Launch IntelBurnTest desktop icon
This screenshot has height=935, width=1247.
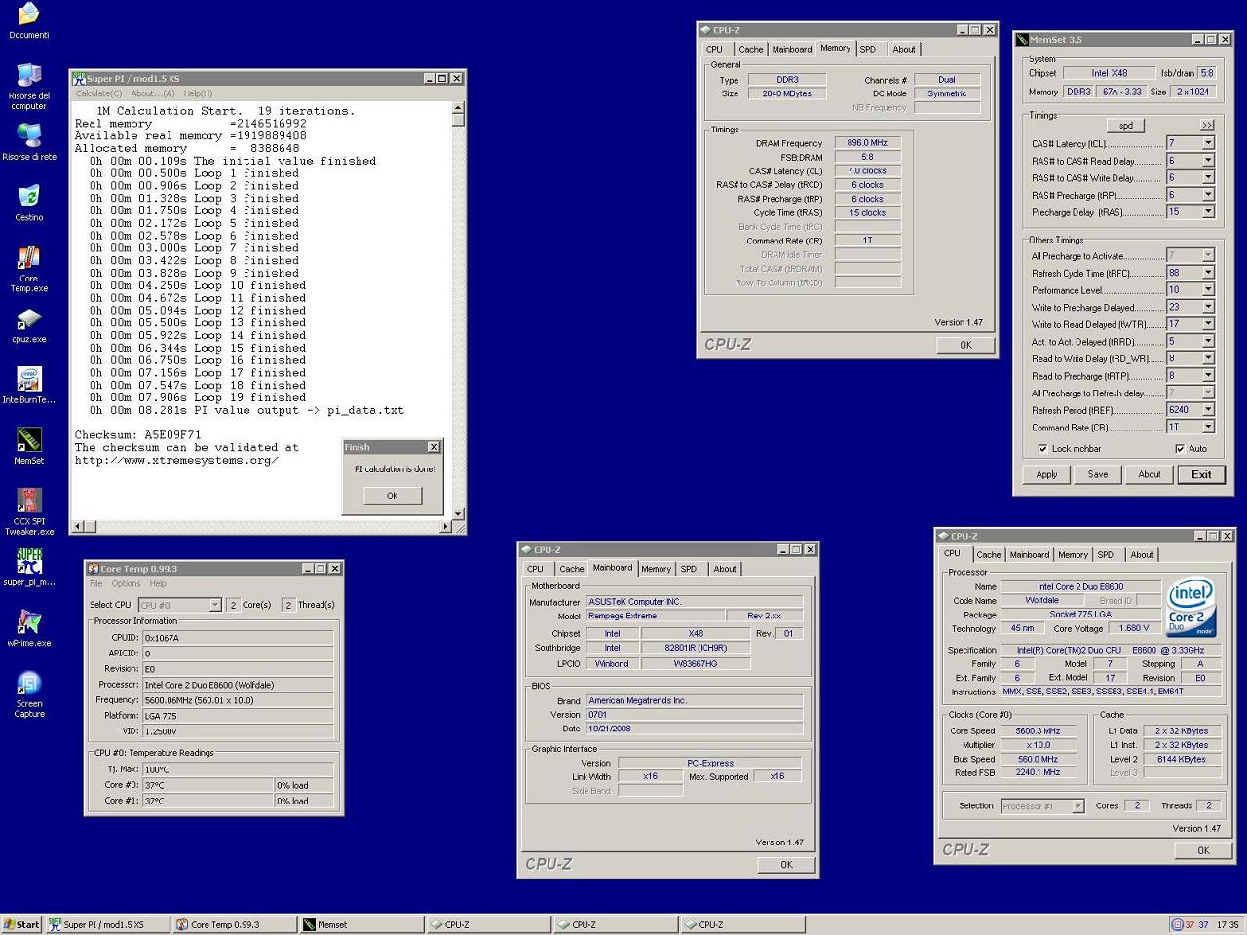coord(28,385)
